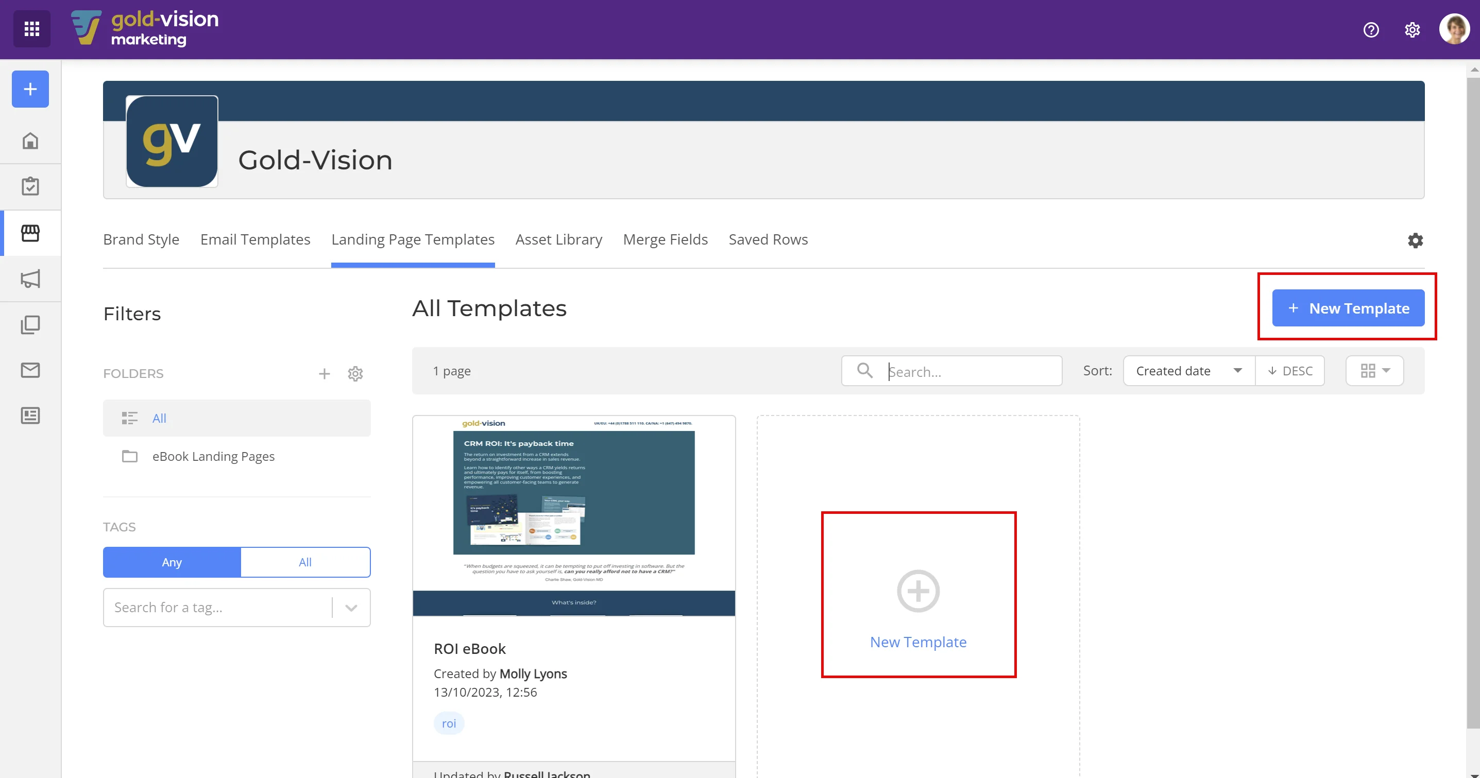This screenshot has width=1480, height=778.
Task: Select the brand store icon in sidebar
Action: click(x=30, y=233)
